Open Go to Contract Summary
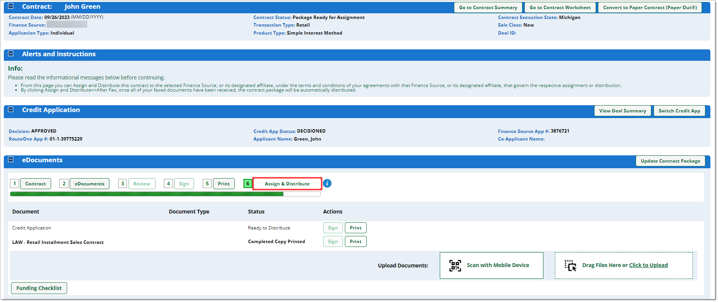Screen dimensions: 718x302 coord(488,8)
